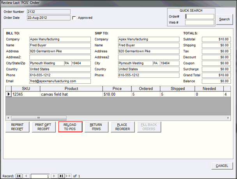Click next record navigation arrow
Viewport: 237px width, 179px height.
[x=55, y=176]
